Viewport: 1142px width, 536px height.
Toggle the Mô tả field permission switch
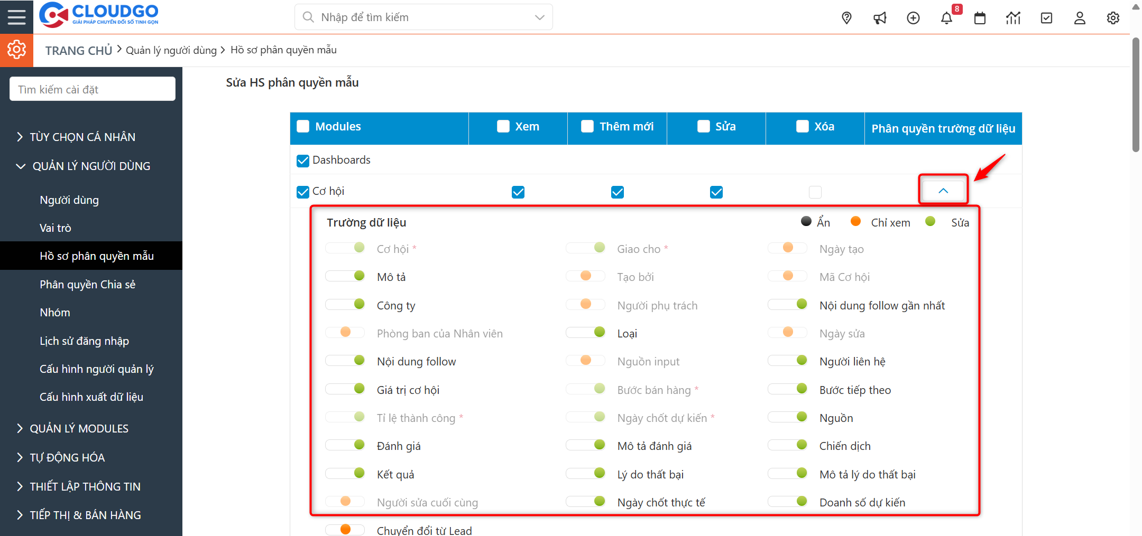[345, 276]
